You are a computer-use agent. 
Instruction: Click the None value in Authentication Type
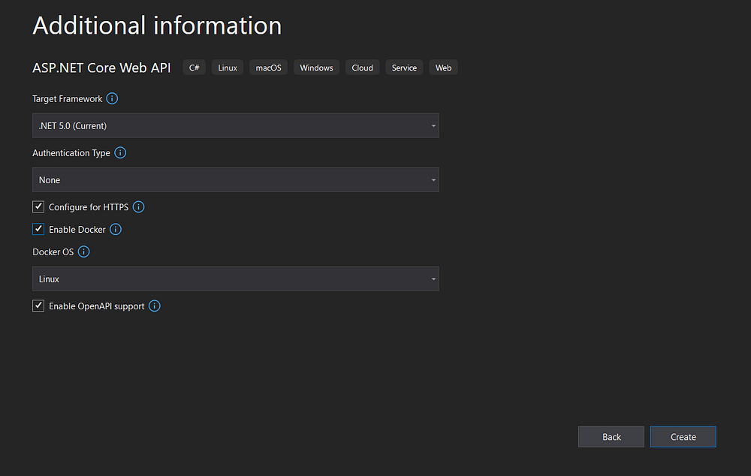click(x=50, y=179)
